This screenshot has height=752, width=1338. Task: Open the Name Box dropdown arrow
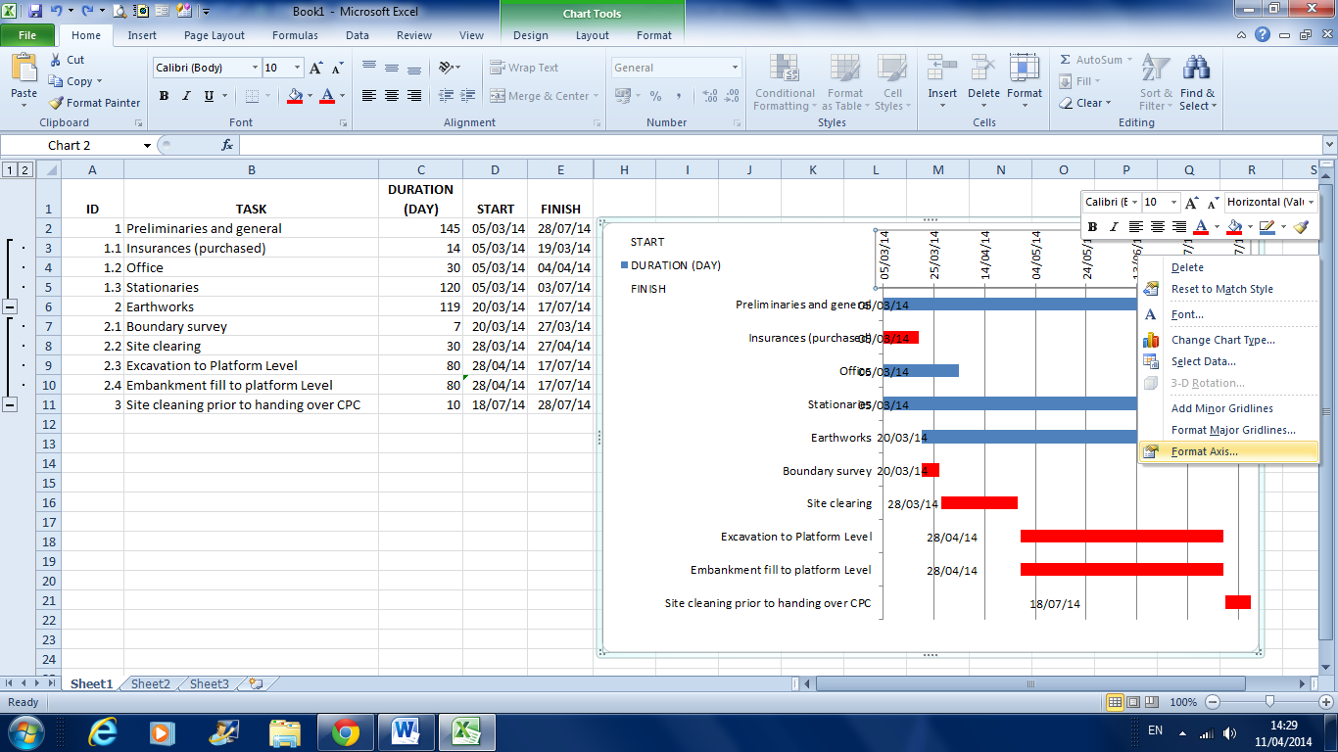[x=147, y=145]
